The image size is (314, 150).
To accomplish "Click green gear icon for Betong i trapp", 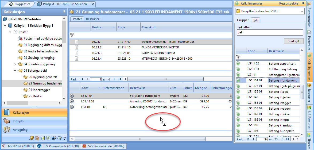I will (x=238, y=120).
